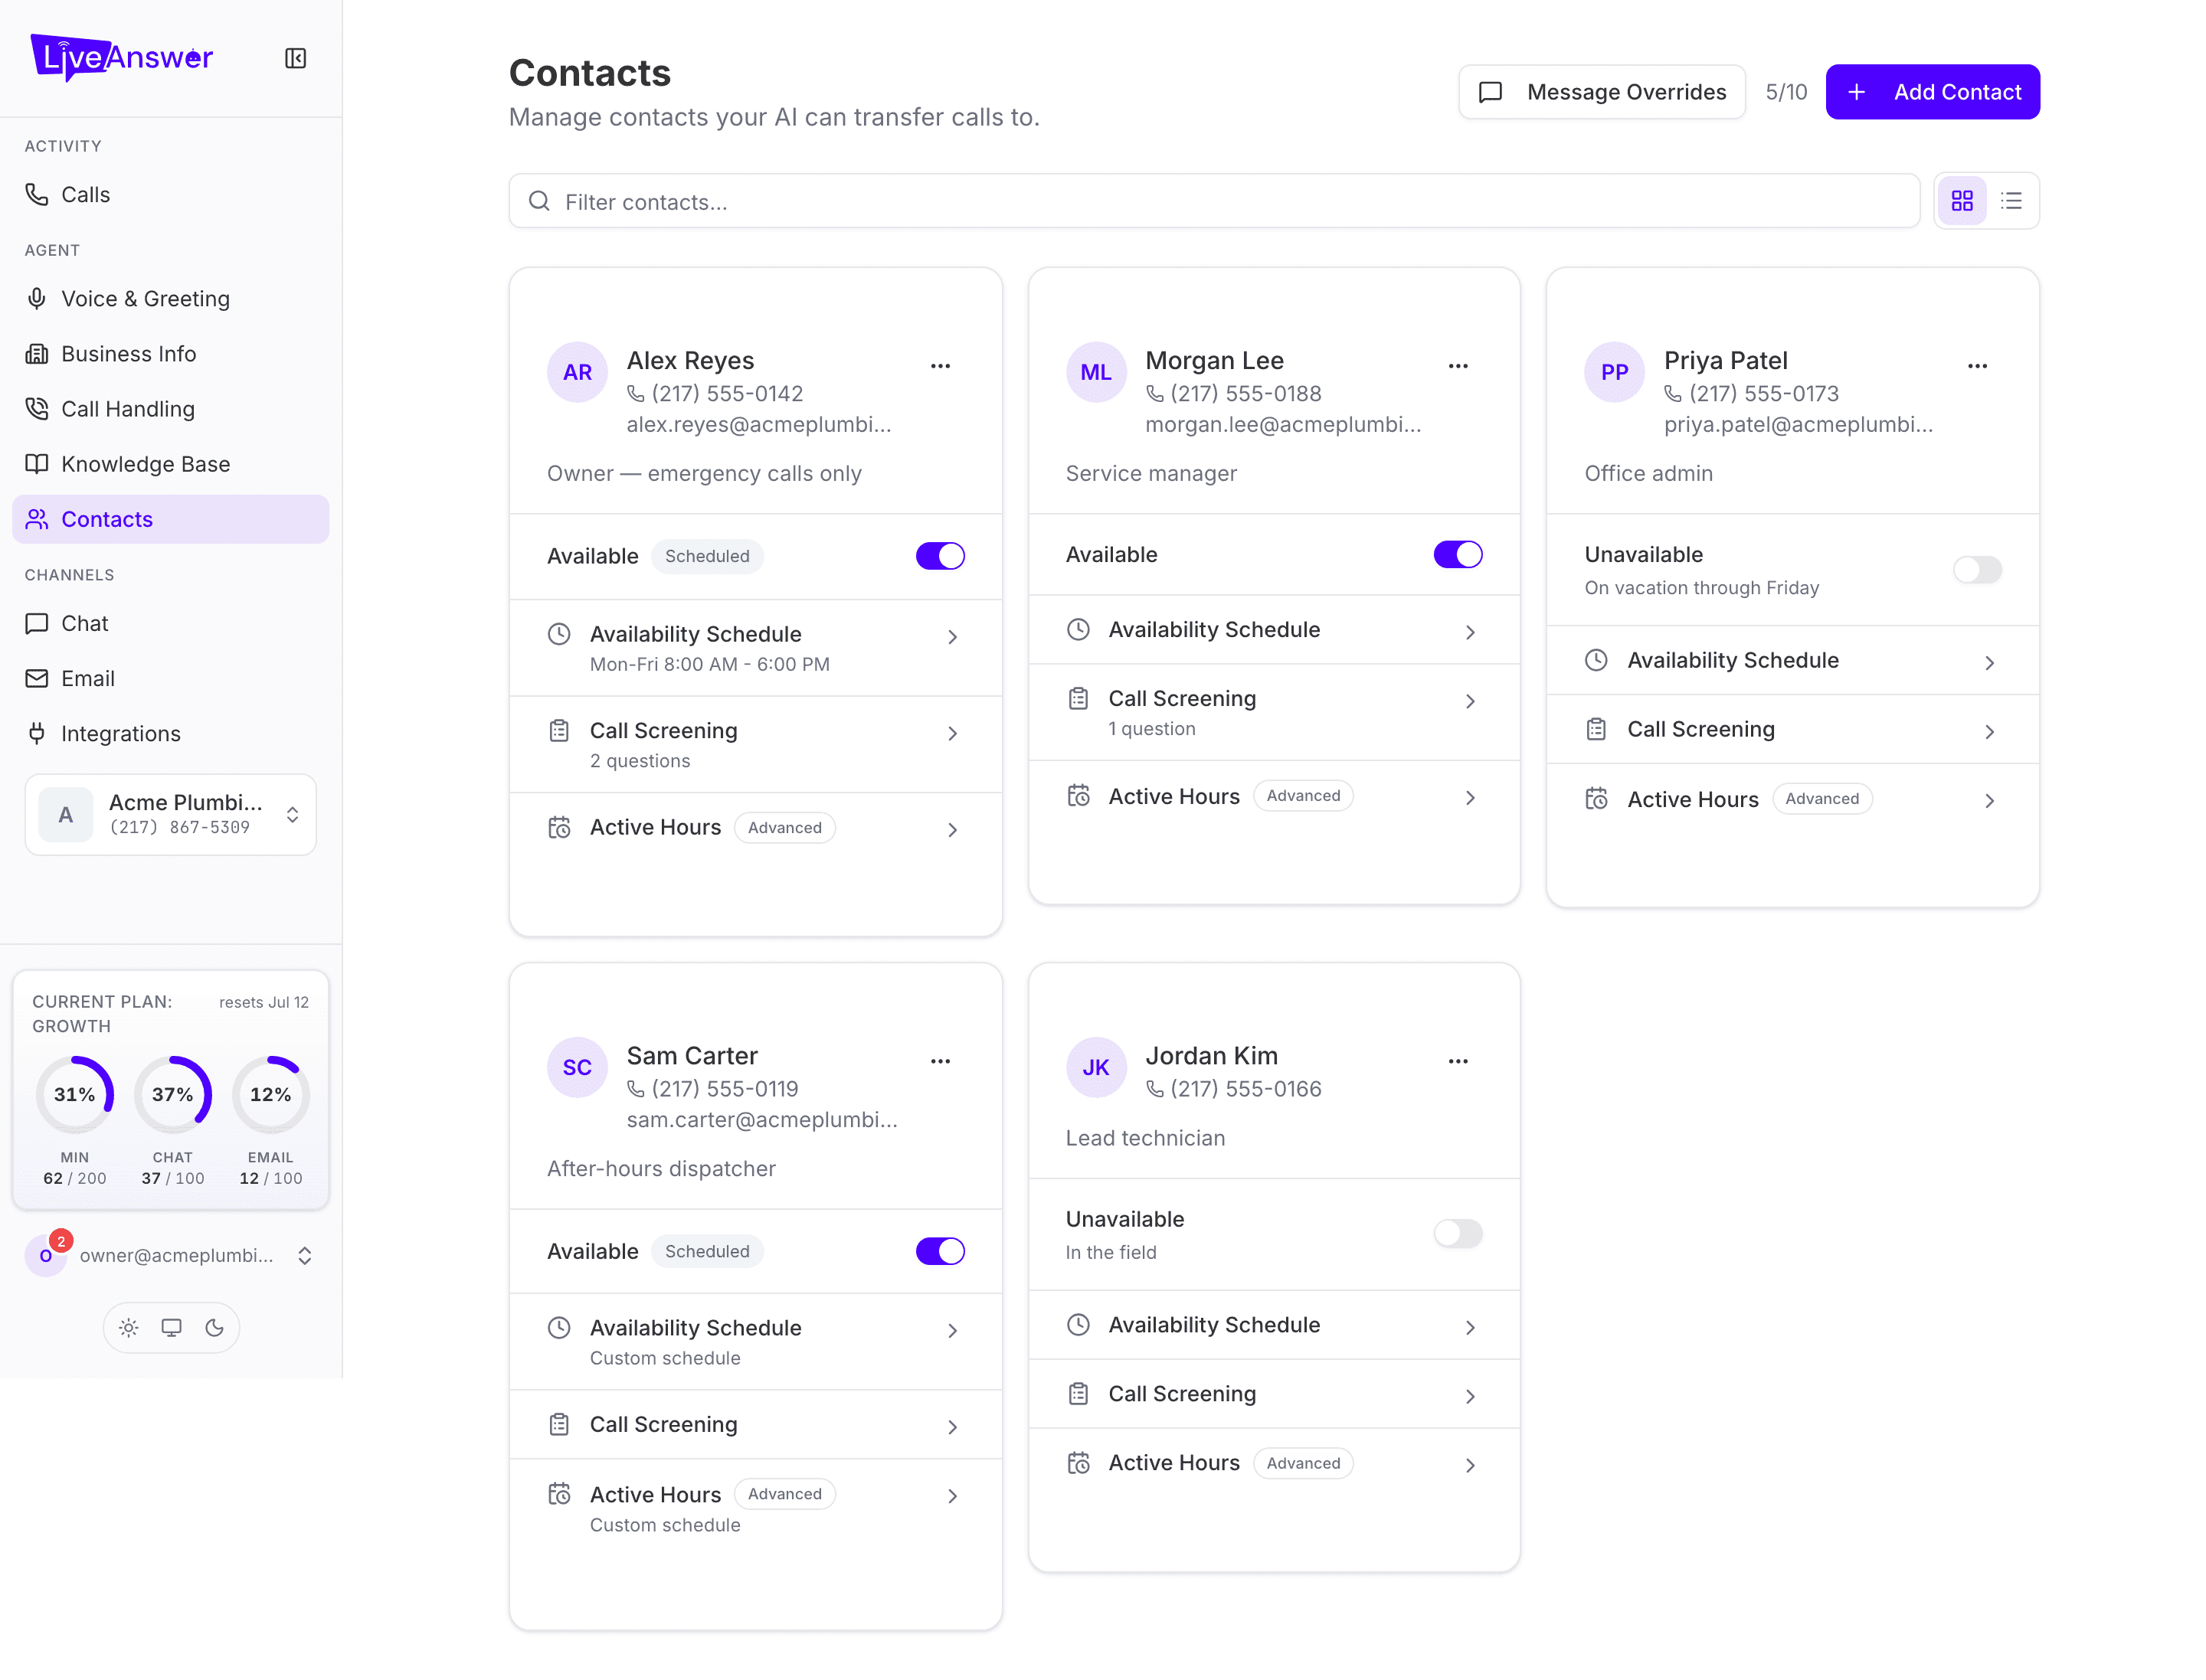Navigate to Knowledge Base
Screen dimensions: 2206x1680
pos(170,463)
